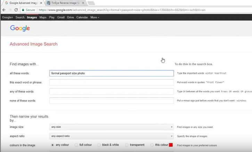This screenshot has width=252, height=152.
Task: Click the URL address bar
Action: point(137,10)
